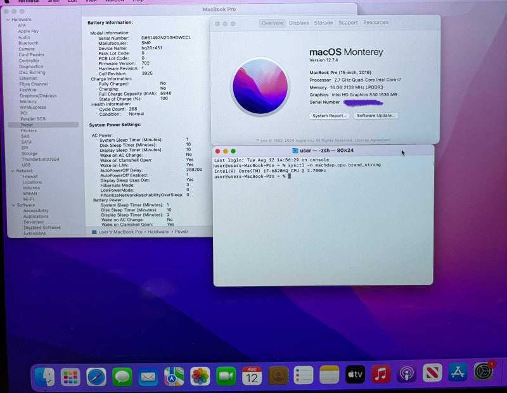This screenshot has width=507, height=393.
Task: Launch Safari from the Dock
Action: (96, 377)
